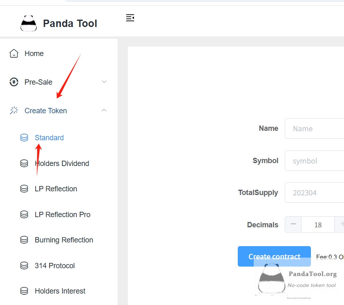The height and width of the screenshot is (305, 344).
Task: Click the Decimals value field showing 18
Action: coord(318,224)
